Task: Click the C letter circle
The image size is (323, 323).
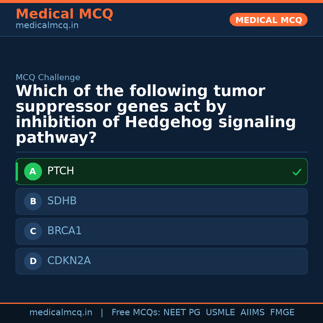Action: (33, 231)
